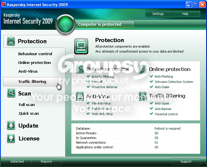Click the Kaspersky logo in title bar
Image resolution: width=207 pixels, height=167 pixels.
[x=4, y=5]
